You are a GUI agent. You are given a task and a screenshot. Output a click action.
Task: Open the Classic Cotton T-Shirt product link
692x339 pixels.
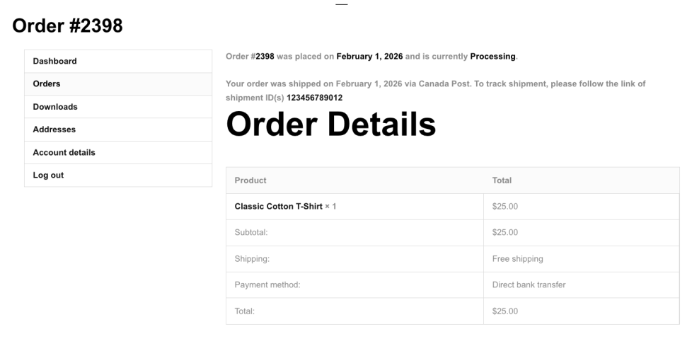[278, 207]
